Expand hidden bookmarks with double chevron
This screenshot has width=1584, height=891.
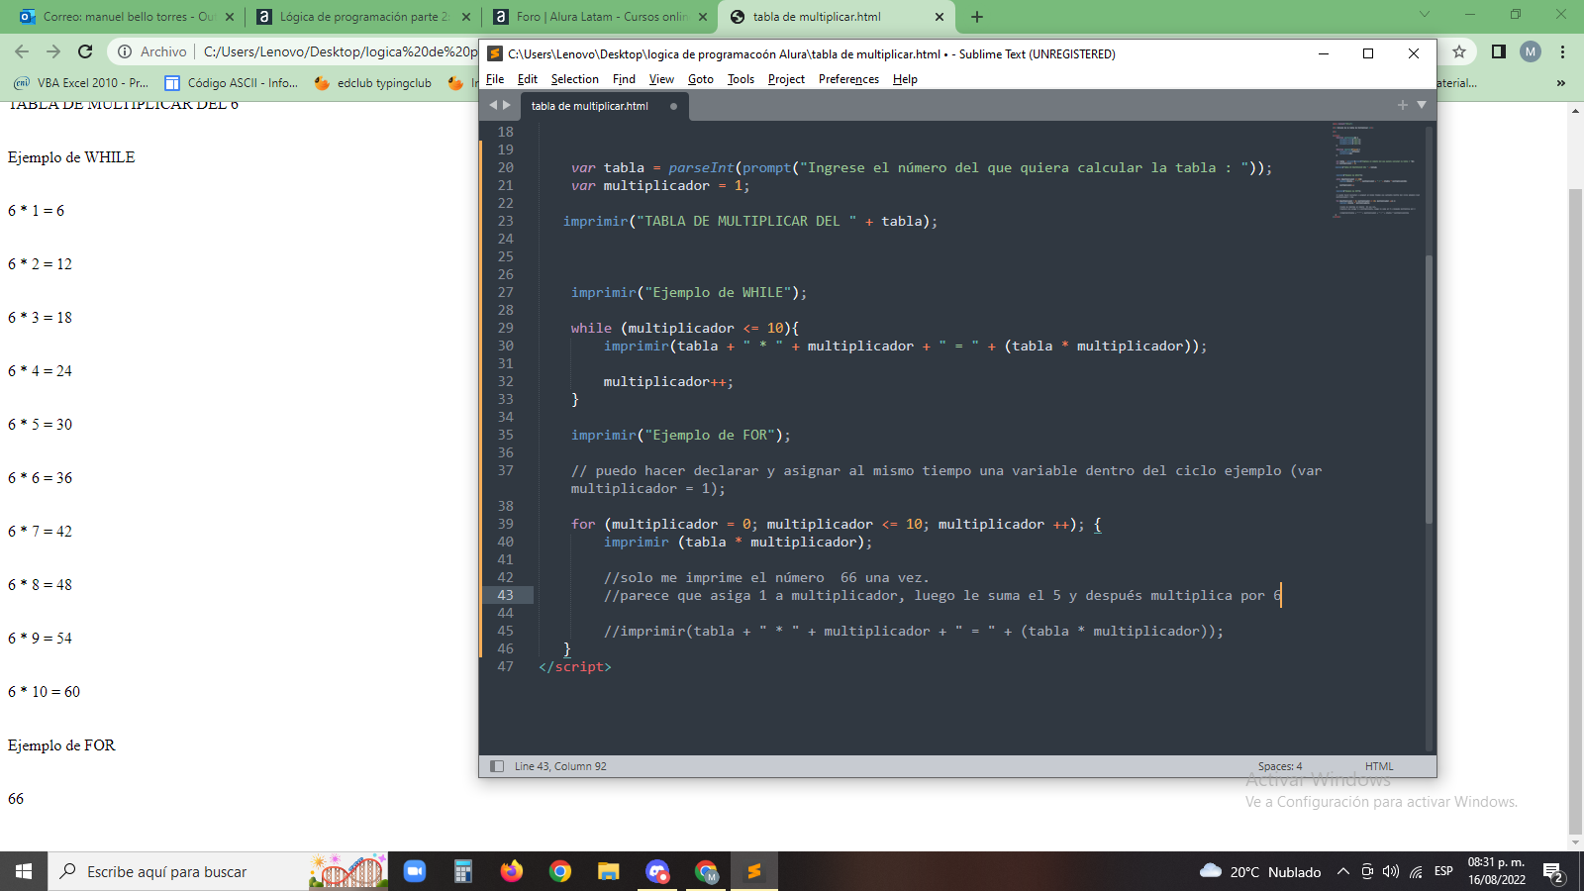click(x=1561, y=83)
